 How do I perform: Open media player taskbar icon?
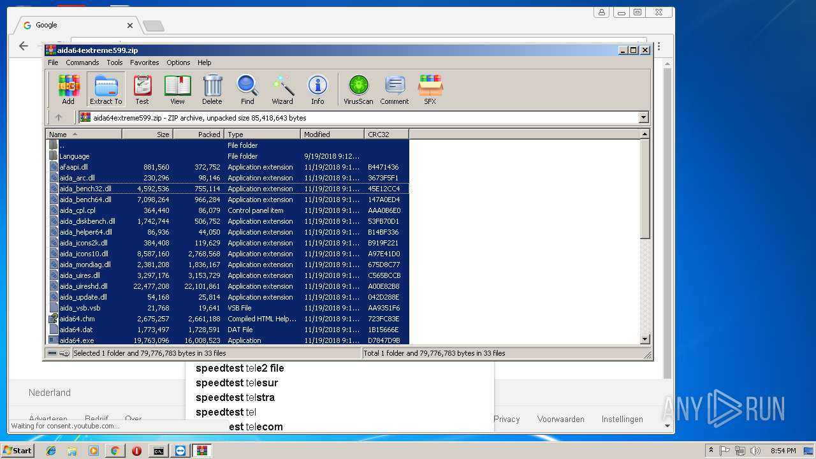point(94,451)
